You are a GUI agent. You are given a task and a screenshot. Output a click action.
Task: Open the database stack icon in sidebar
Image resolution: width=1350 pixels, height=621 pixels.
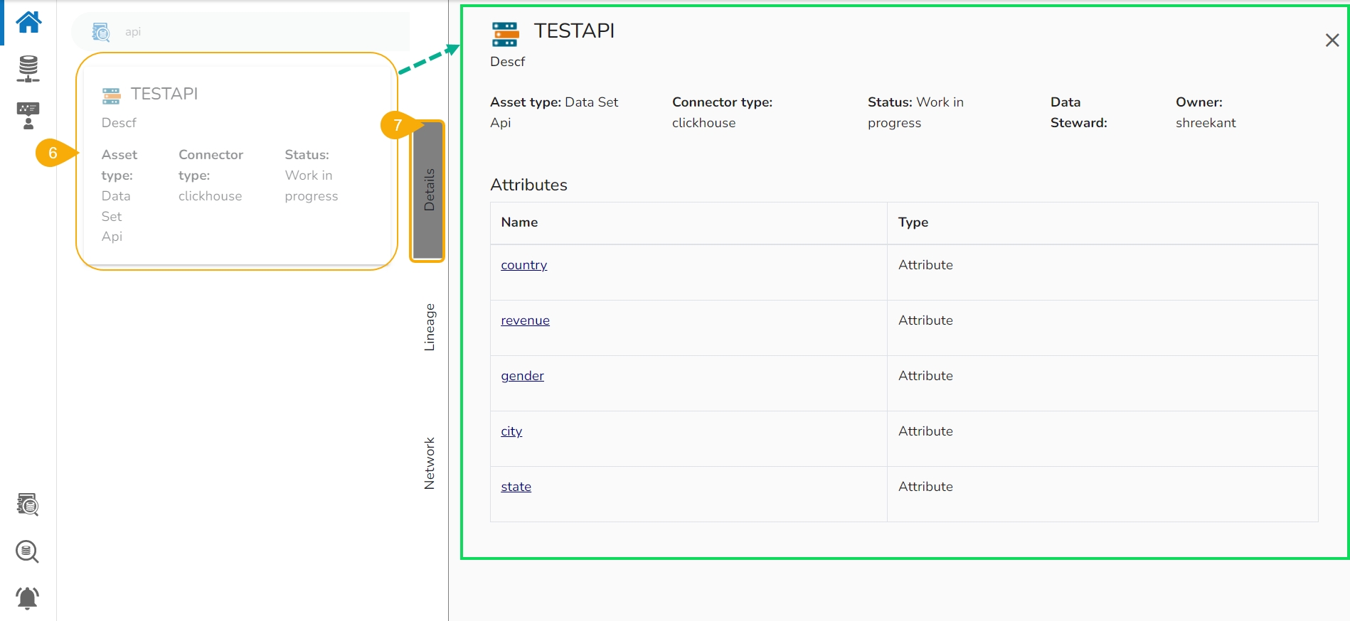coord(28,68)
